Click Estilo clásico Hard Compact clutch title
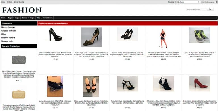The height and width of the screenshot is (111, 218). pyautogui.click(x=19, y=74)
